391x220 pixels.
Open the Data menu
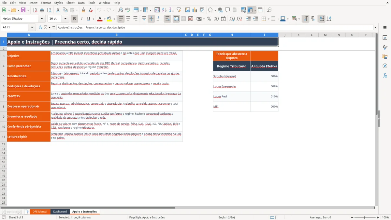(x=81, y=3)
